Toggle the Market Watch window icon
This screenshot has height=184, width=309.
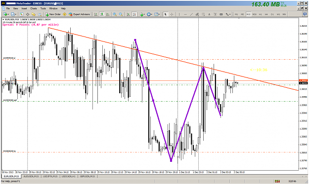pos(21,14)
